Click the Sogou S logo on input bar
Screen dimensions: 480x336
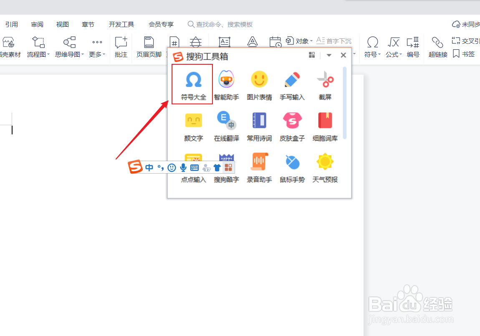pos(135,167)
